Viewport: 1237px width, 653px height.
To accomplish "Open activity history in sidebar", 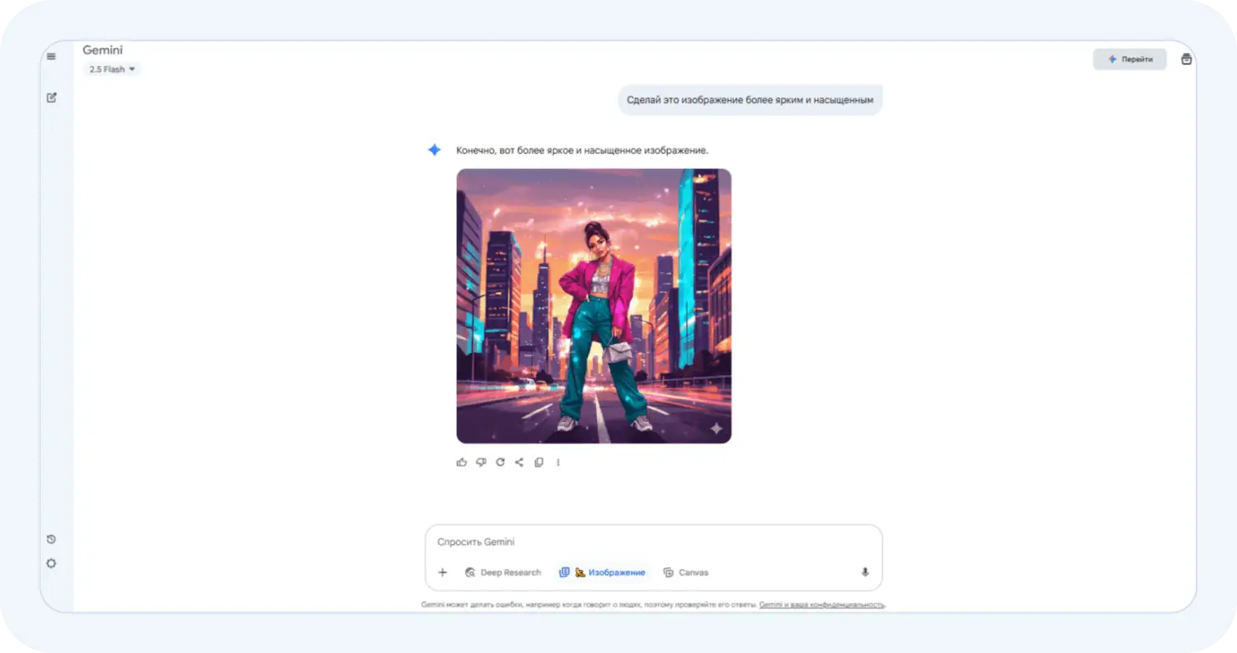I will (x=51, y=539).
